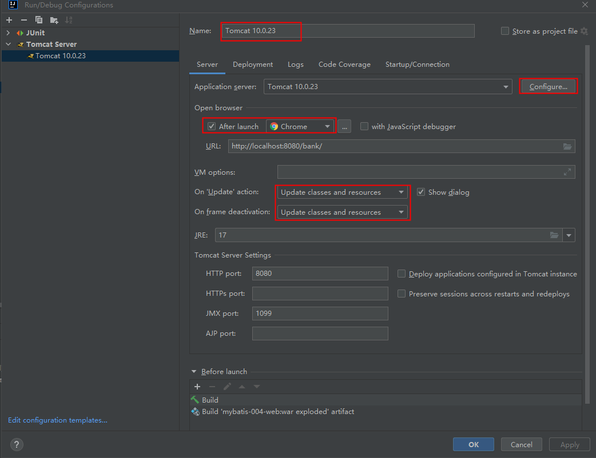Click the HTTPs port field

click(320, 294)
